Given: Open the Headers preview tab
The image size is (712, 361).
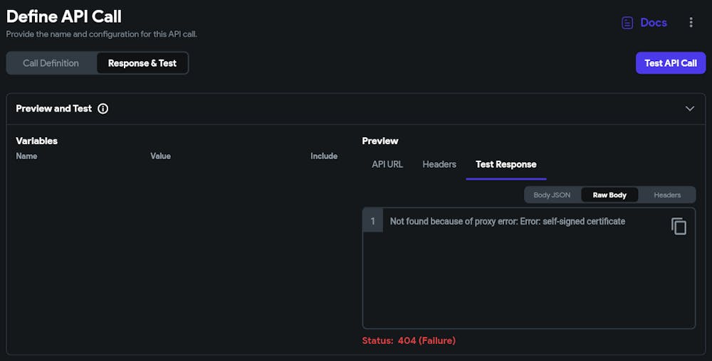Looking at the screenshot, I should coord(439,164).
